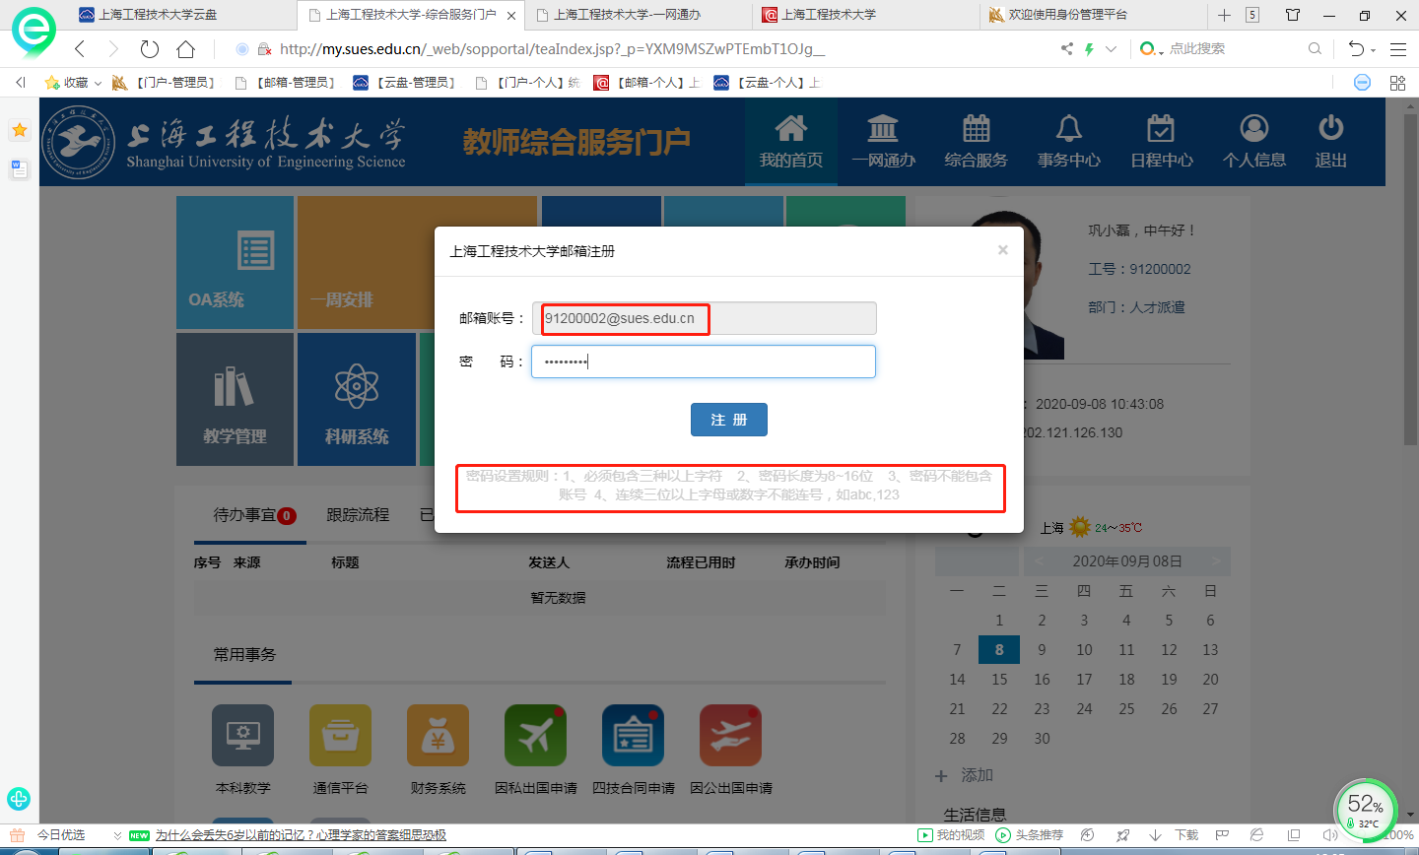Switch to the 跟踪流程 tab
The image size is (1419, 855).
(x=358, y=515)
